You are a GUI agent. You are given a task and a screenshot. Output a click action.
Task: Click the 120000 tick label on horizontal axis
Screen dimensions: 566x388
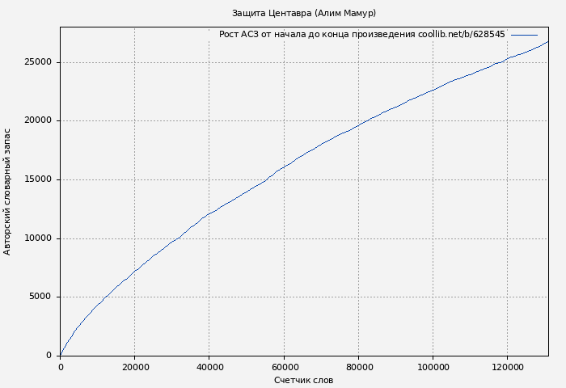(x=507, y=367)
